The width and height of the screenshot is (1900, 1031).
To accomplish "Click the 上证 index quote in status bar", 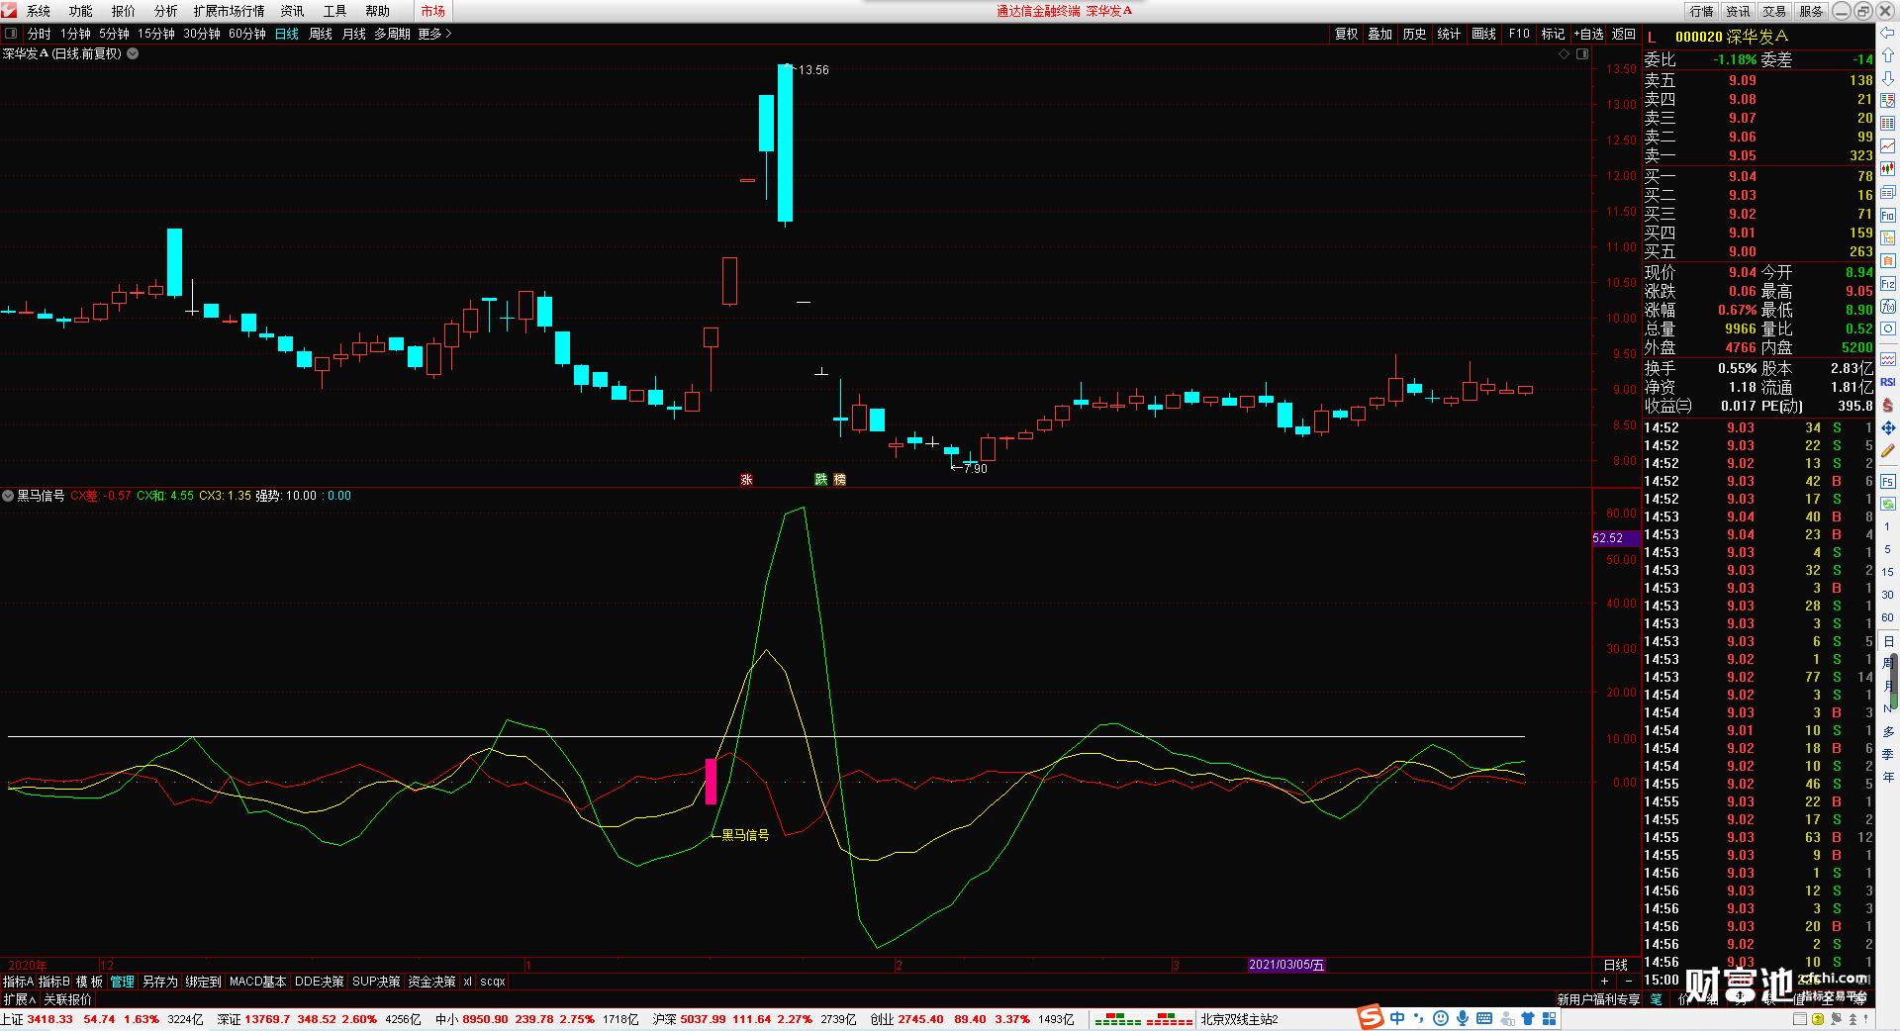I will point(102,1019).
